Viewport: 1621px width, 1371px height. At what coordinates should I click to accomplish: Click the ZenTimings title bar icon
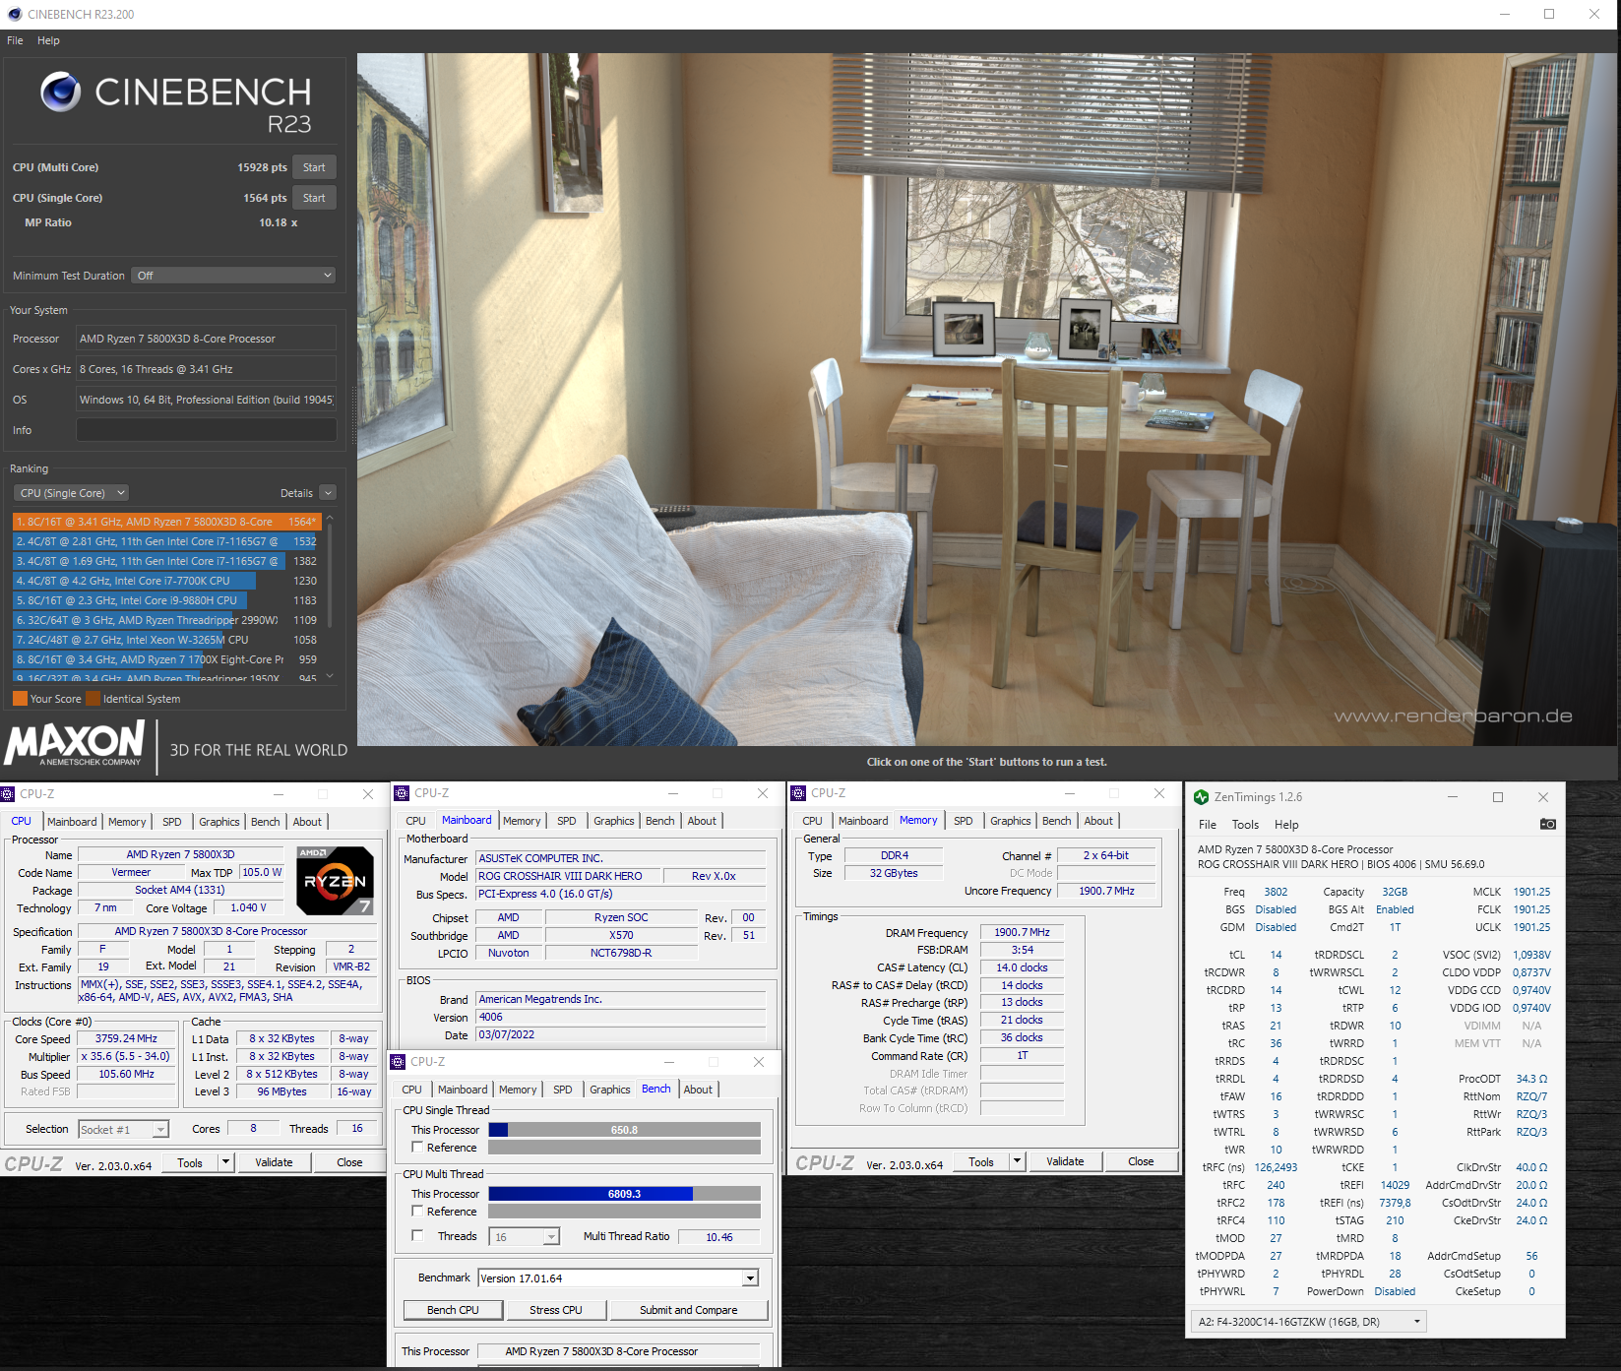pos(1201,797)
